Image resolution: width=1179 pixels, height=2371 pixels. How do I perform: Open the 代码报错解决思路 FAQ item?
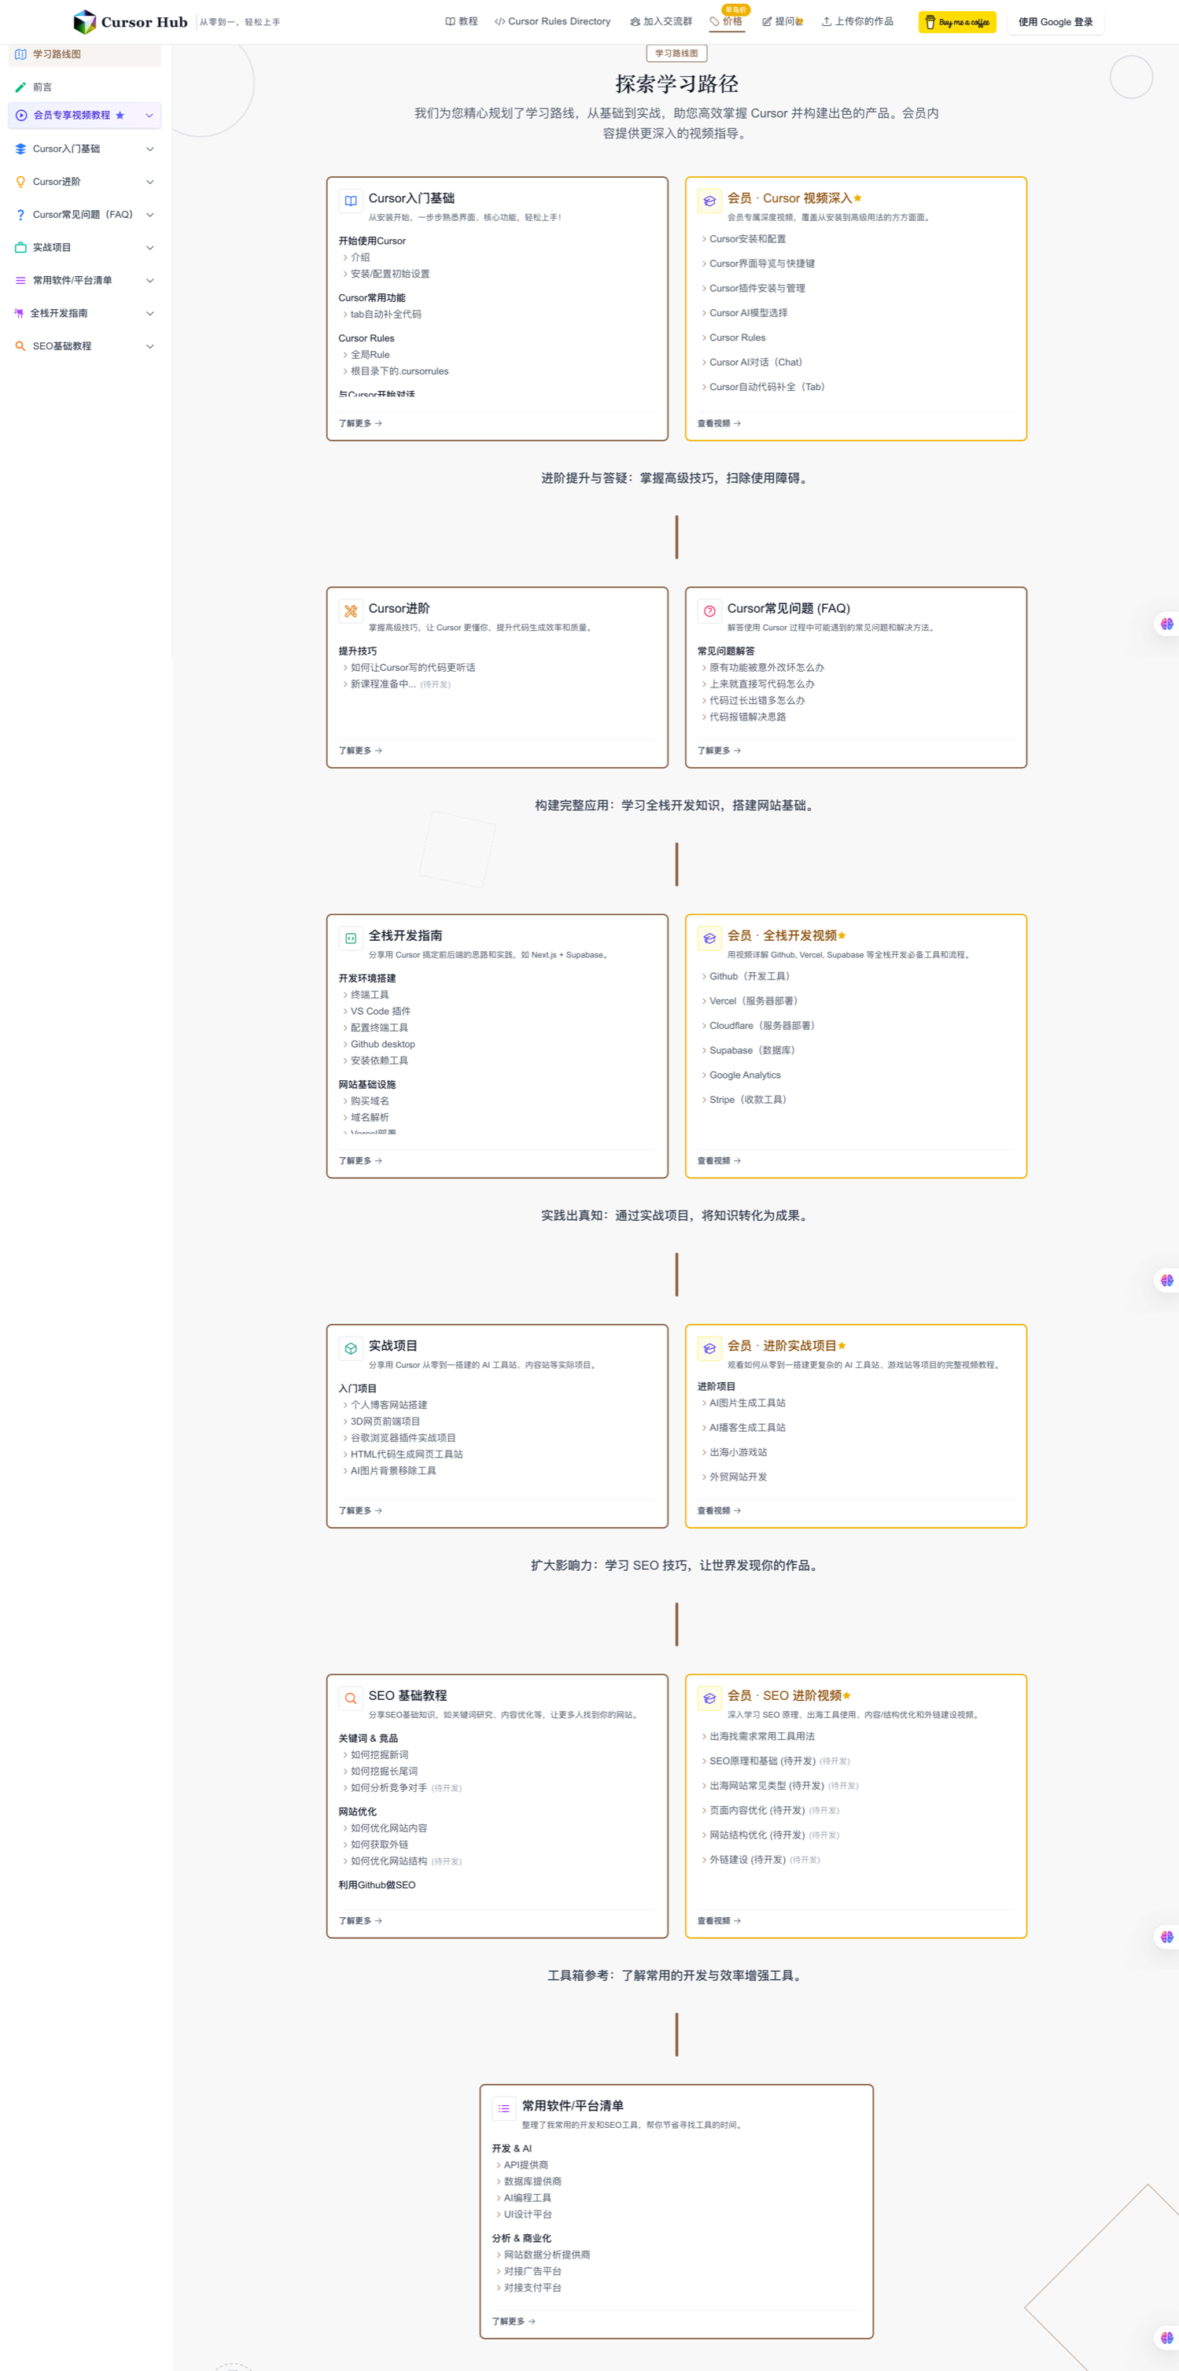click(747, 717)
